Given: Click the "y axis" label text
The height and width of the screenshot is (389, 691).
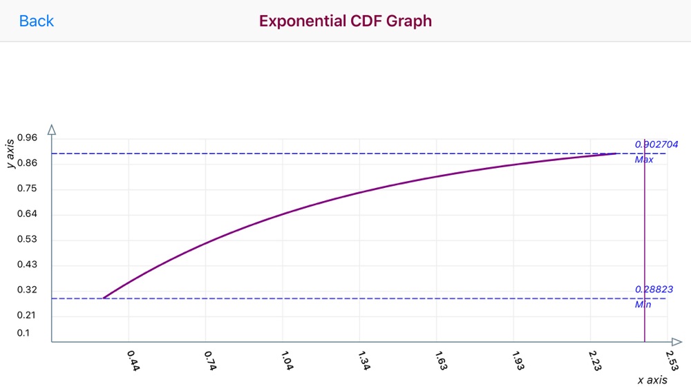Looking at the screenshot, I should [x=10, y=153].
